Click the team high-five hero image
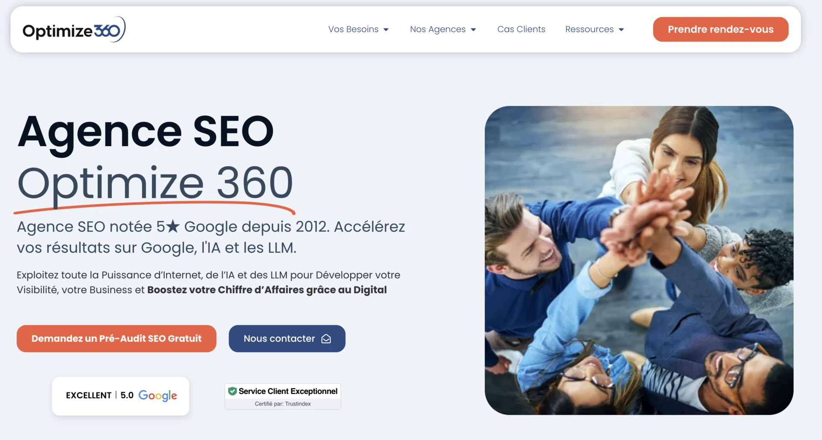This screenshot has width=822, height=440. point(639,260)
